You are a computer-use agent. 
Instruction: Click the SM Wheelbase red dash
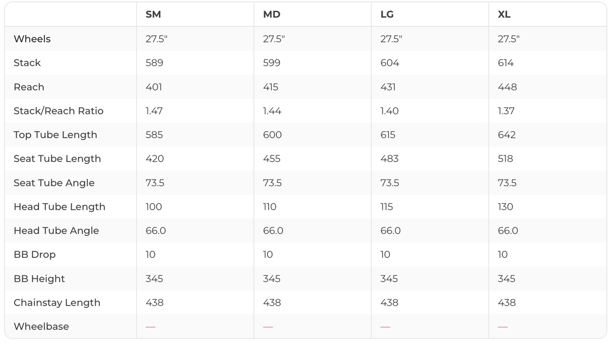point(150,327)
